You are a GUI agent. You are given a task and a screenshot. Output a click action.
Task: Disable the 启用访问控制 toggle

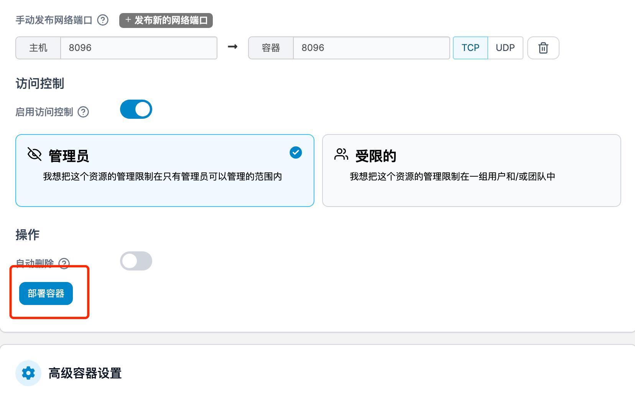136,109
